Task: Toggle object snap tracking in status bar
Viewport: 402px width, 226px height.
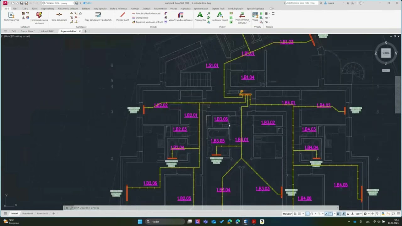Action: coord(327,214)
